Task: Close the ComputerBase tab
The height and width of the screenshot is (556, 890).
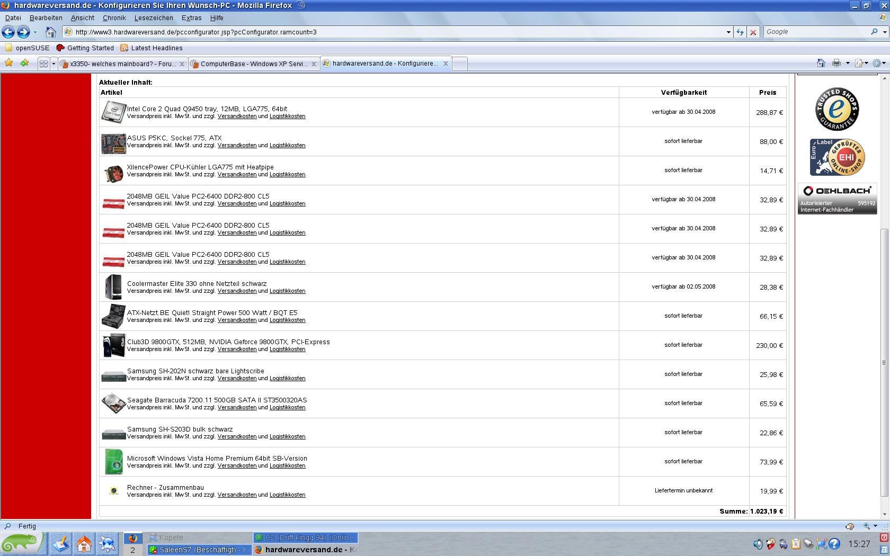Action: pyautogui.click(x=314, y=64)
